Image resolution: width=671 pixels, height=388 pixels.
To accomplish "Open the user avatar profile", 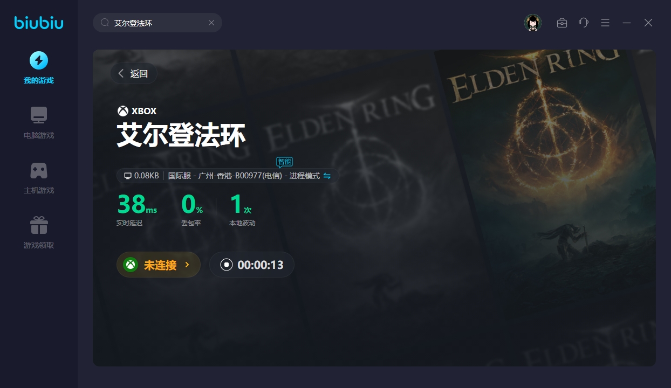I will coord(533,23).
